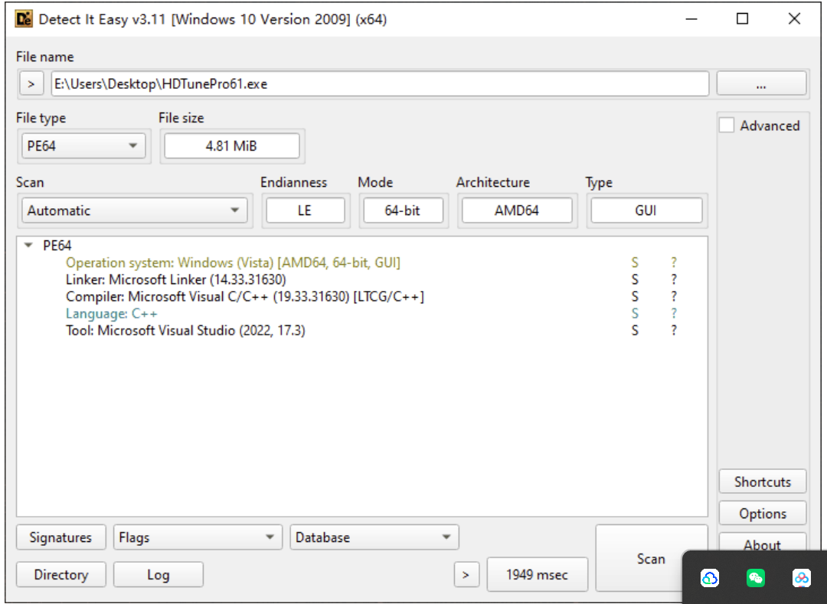Click the blue cloud sync taskbar icon
This screenshot has width=827, height=604.
point(710,579)
